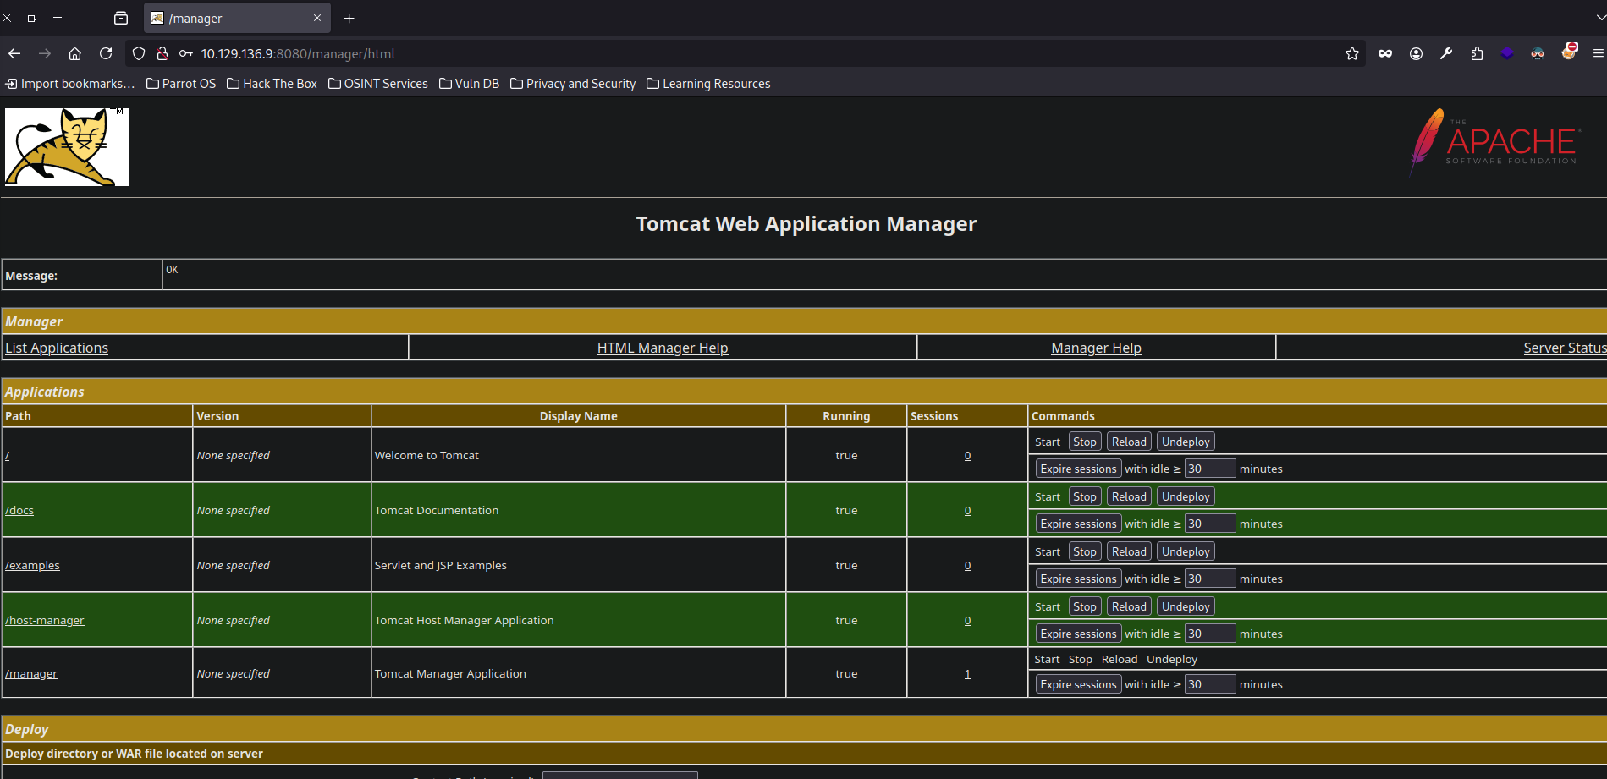
Task: Click sessions count 0 for /docs
Action: [967, 510]
